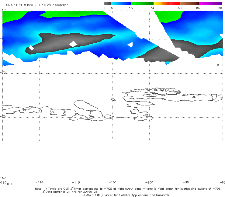Click the magenta segment of the color bar
The height and width of the screenshot is (197, 225).
pos(210,4)
